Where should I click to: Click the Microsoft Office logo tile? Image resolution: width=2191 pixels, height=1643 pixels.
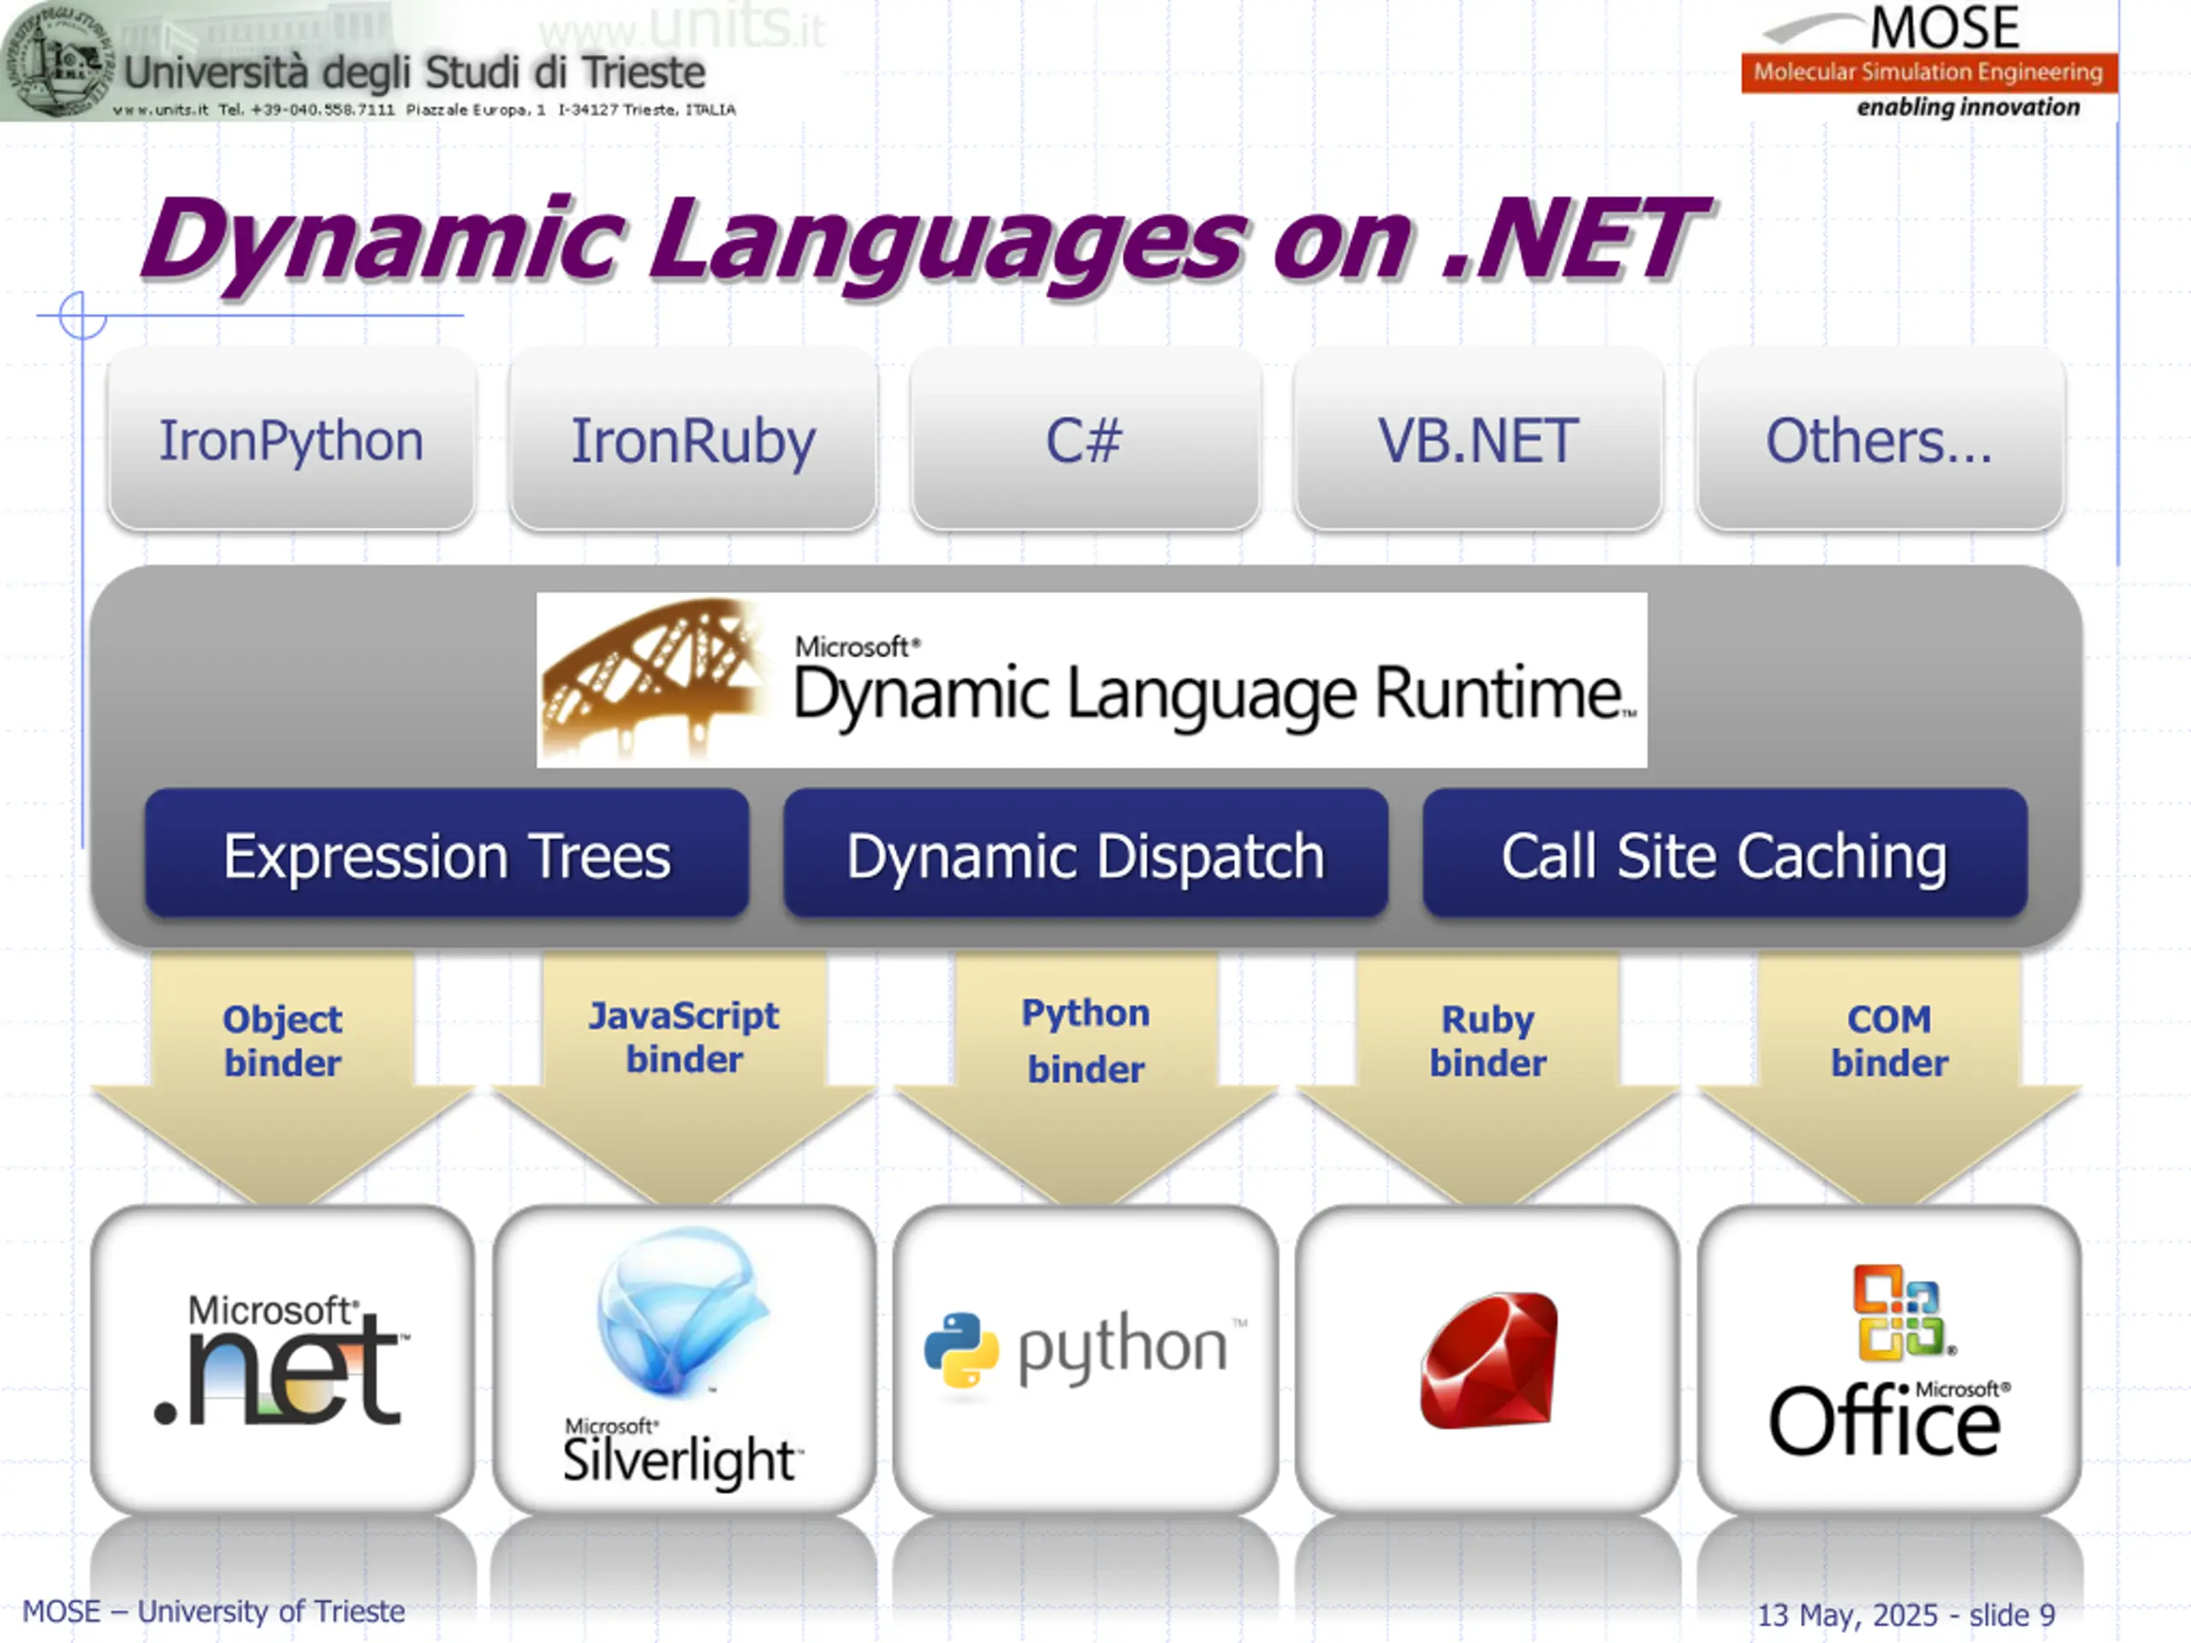coord(1889,1359)
